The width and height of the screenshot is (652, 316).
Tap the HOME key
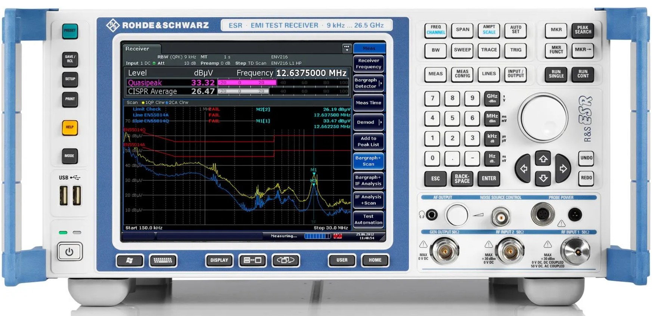point(375,260)
